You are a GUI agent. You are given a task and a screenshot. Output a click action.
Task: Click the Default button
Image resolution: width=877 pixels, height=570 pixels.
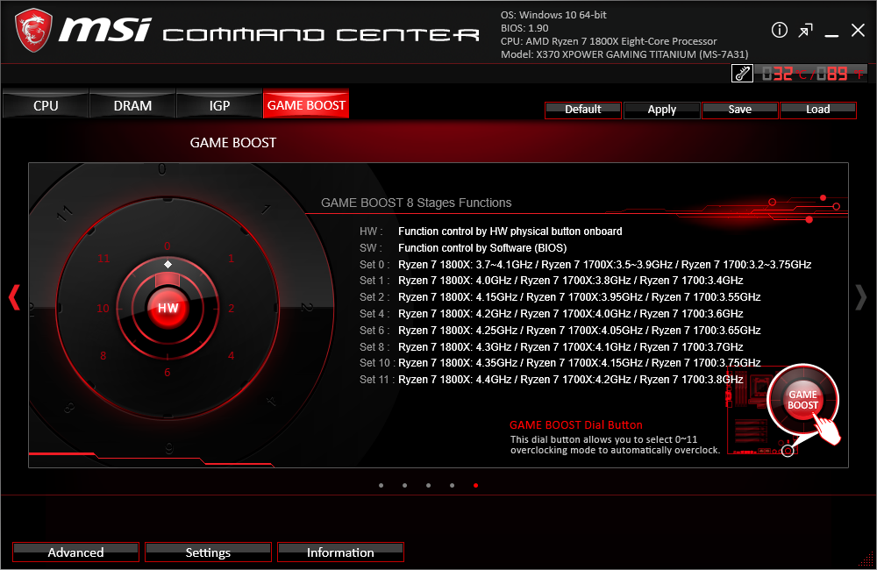(583, 110)
